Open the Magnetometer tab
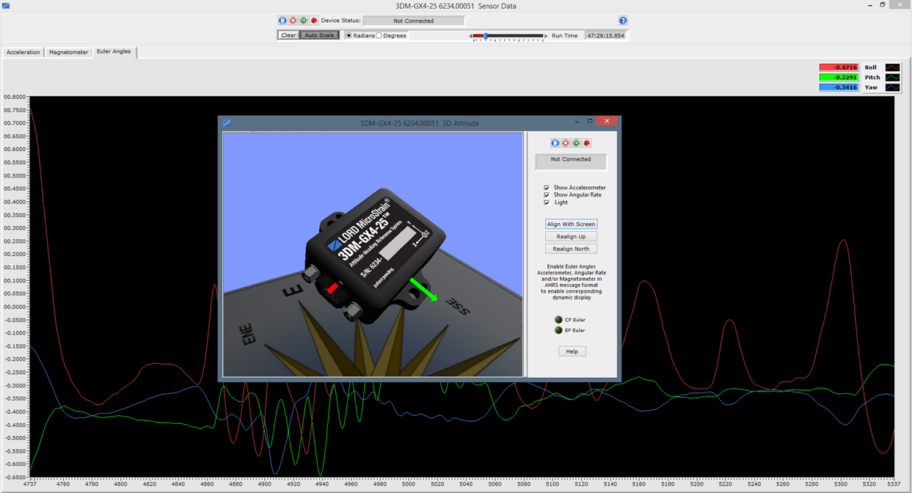The image size is (912, 493). 69,52
